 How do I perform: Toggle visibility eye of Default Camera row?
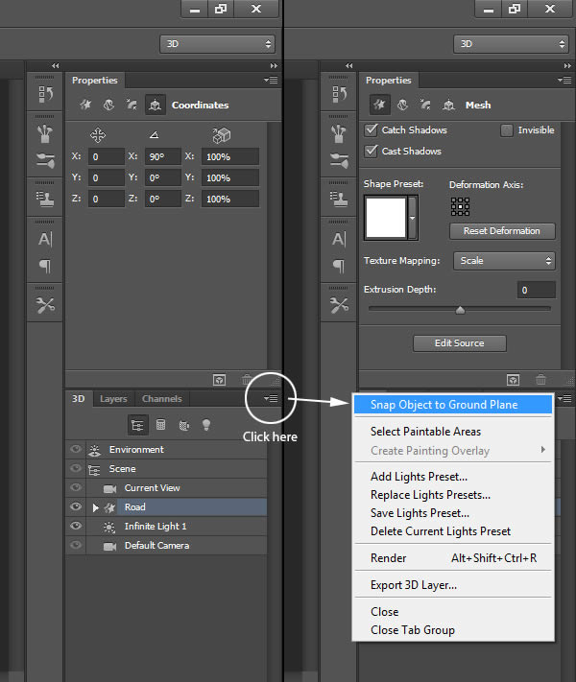[76, 545]
